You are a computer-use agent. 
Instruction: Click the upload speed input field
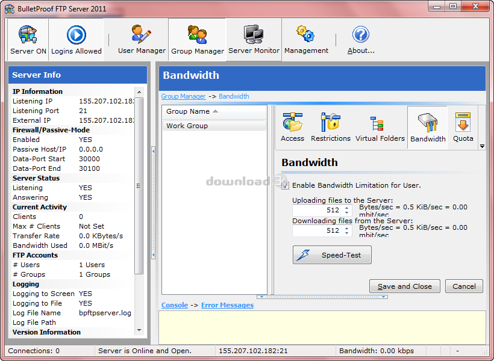(317, 210)
